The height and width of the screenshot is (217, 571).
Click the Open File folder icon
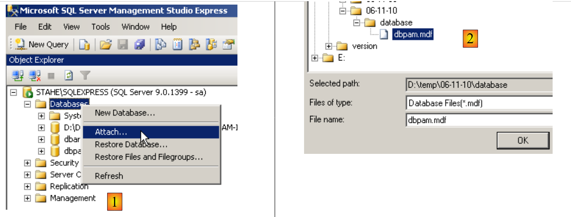105,45
